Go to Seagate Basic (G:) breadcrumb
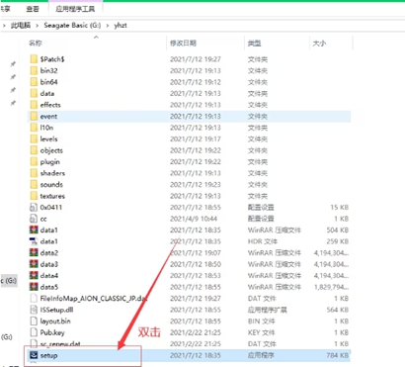405x367 pixels. [72, 26]
